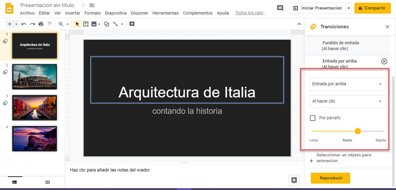This screenshot has width=396, height=190.
Task: Click the animation speed slider handle
Action: point(358,131)
